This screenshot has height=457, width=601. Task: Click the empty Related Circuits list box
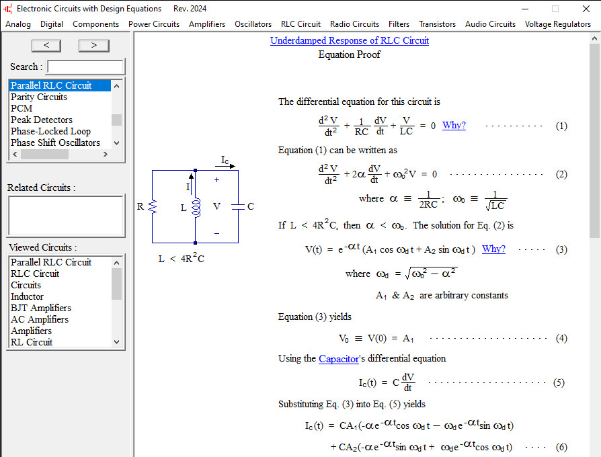pyautogui.click(x=66, y=216)
